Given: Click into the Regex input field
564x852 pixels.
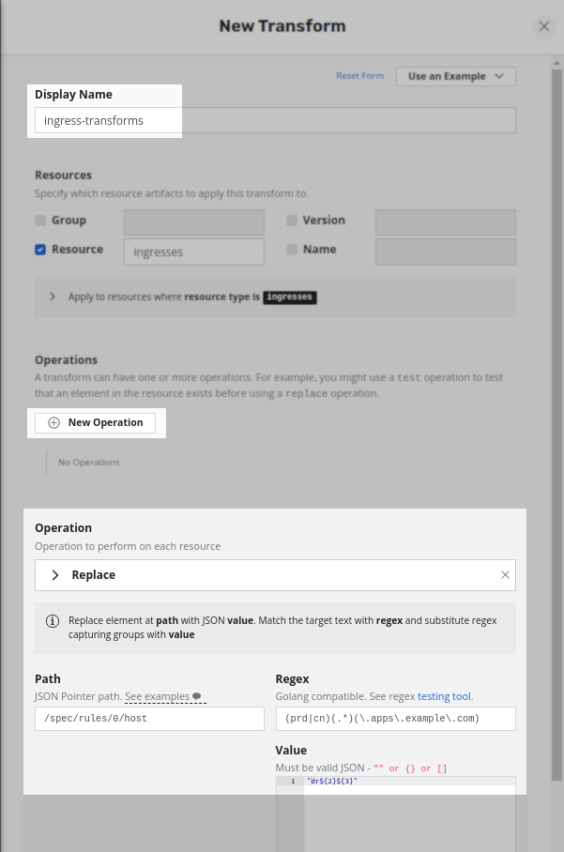Looking at the screenshot, I should (x=396, y=719).
